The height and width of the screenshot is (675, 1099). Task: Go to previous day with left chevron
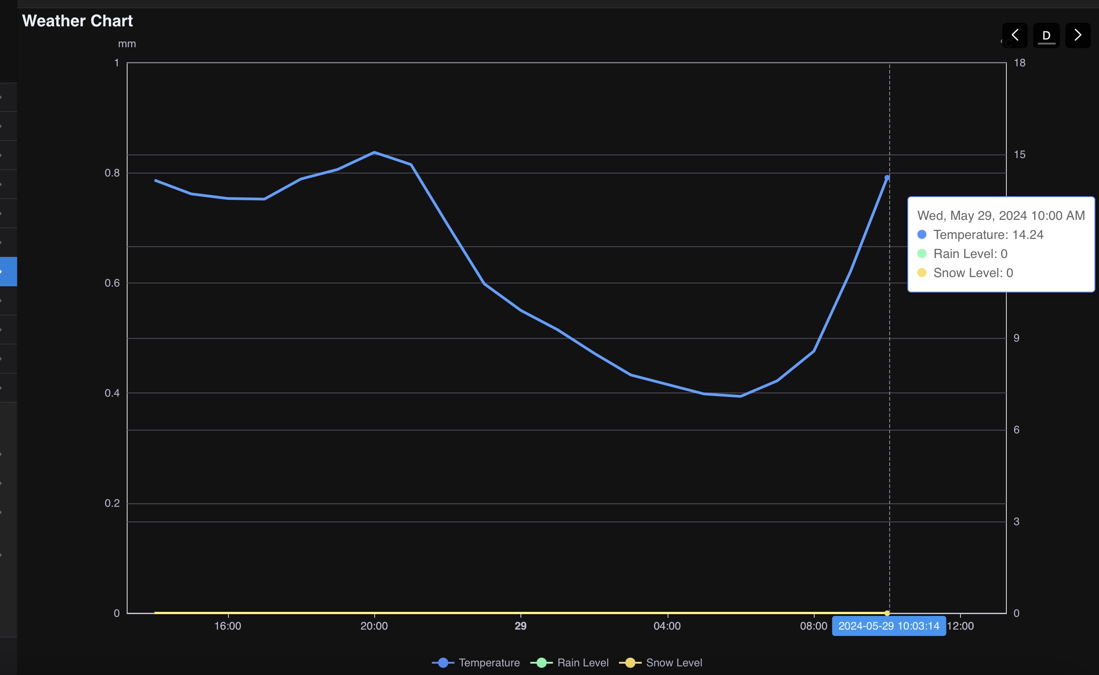pyautogui.click(x=1015, y=35)
